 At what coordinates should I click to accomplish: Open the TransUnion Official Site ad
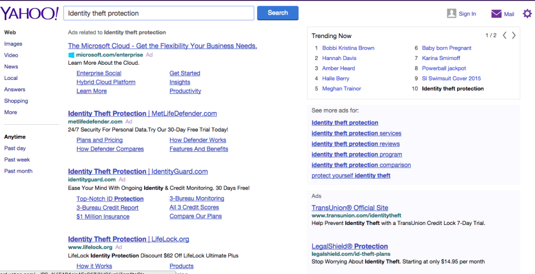click(350, 208)
